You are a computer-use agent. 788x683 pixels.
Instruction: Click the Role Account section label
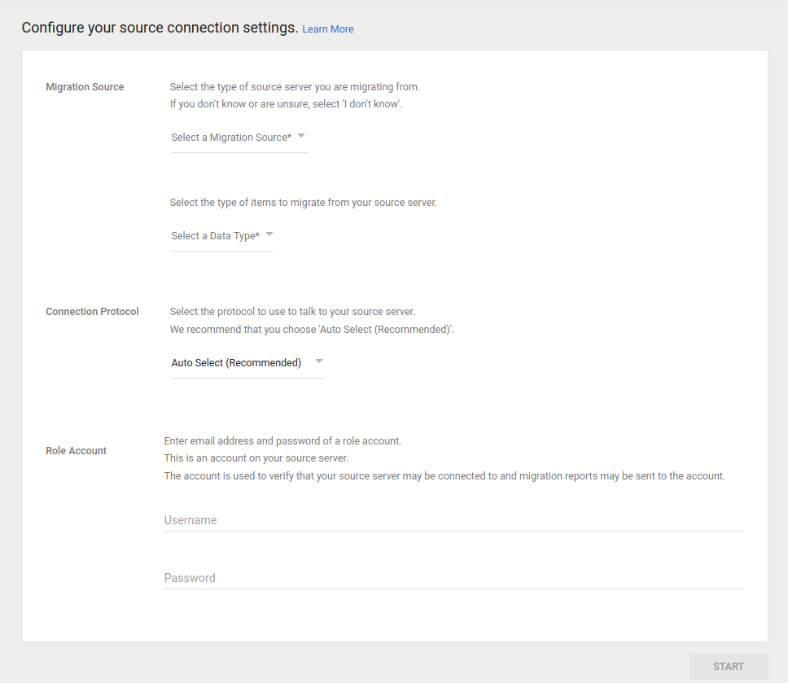[x=76, y=451]
